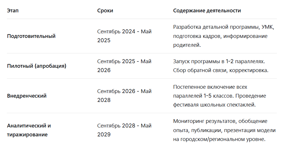Select the 'Внедренческий' stage cell
Screen dimensions: 293x147
pyautogui.click(x=27, y=96)
